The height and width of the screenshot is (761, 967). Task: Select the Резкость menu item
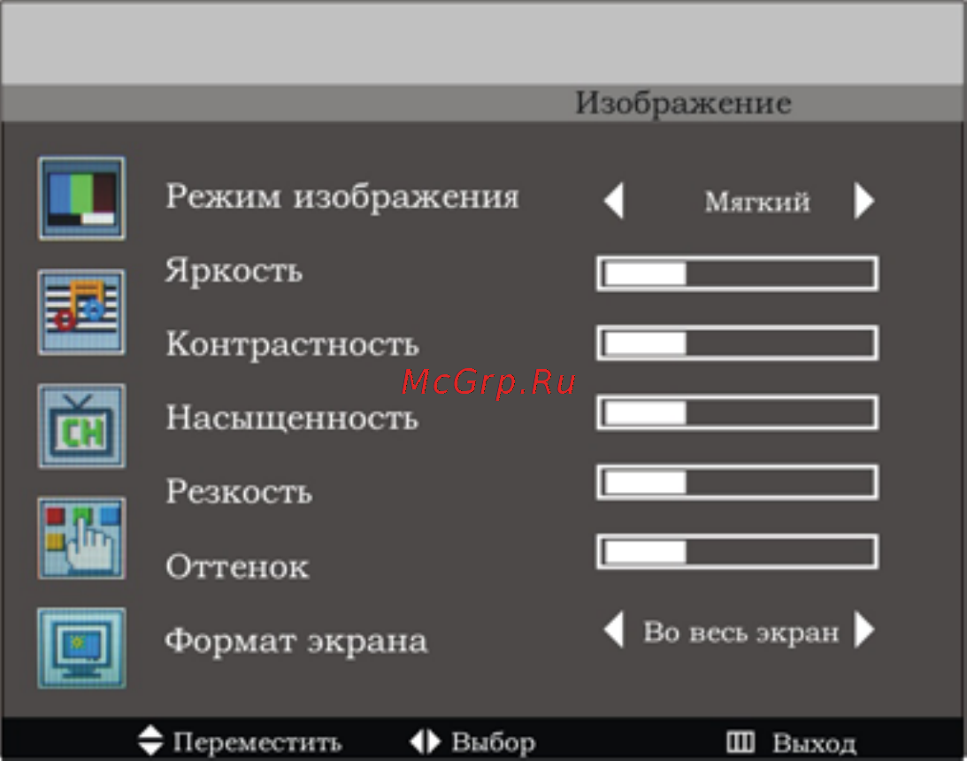239,492
